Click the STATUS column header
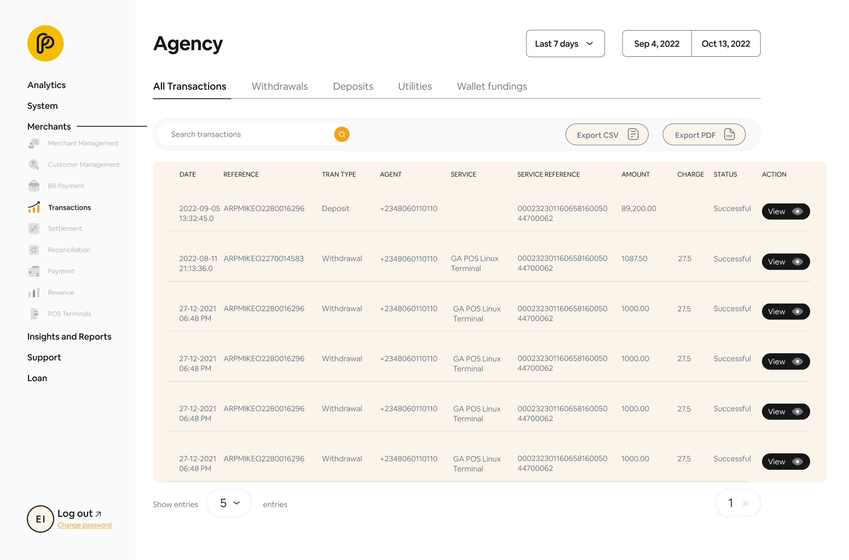The height and width of the screenshot is (560, 849). [x=725, y=174]
